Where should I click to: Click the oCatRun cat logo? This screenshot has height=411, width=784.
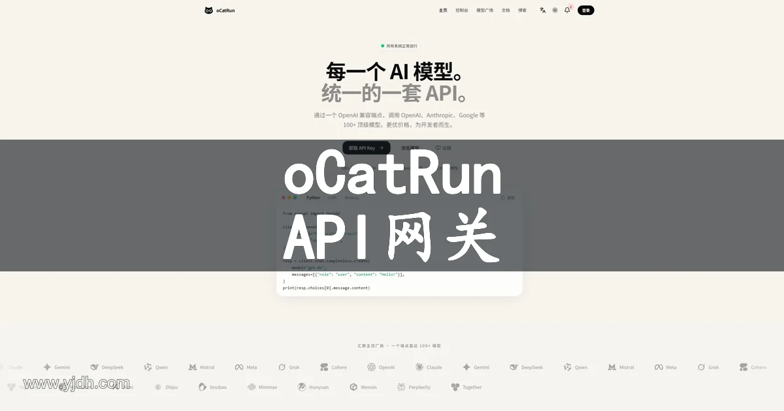pos(208,10)
